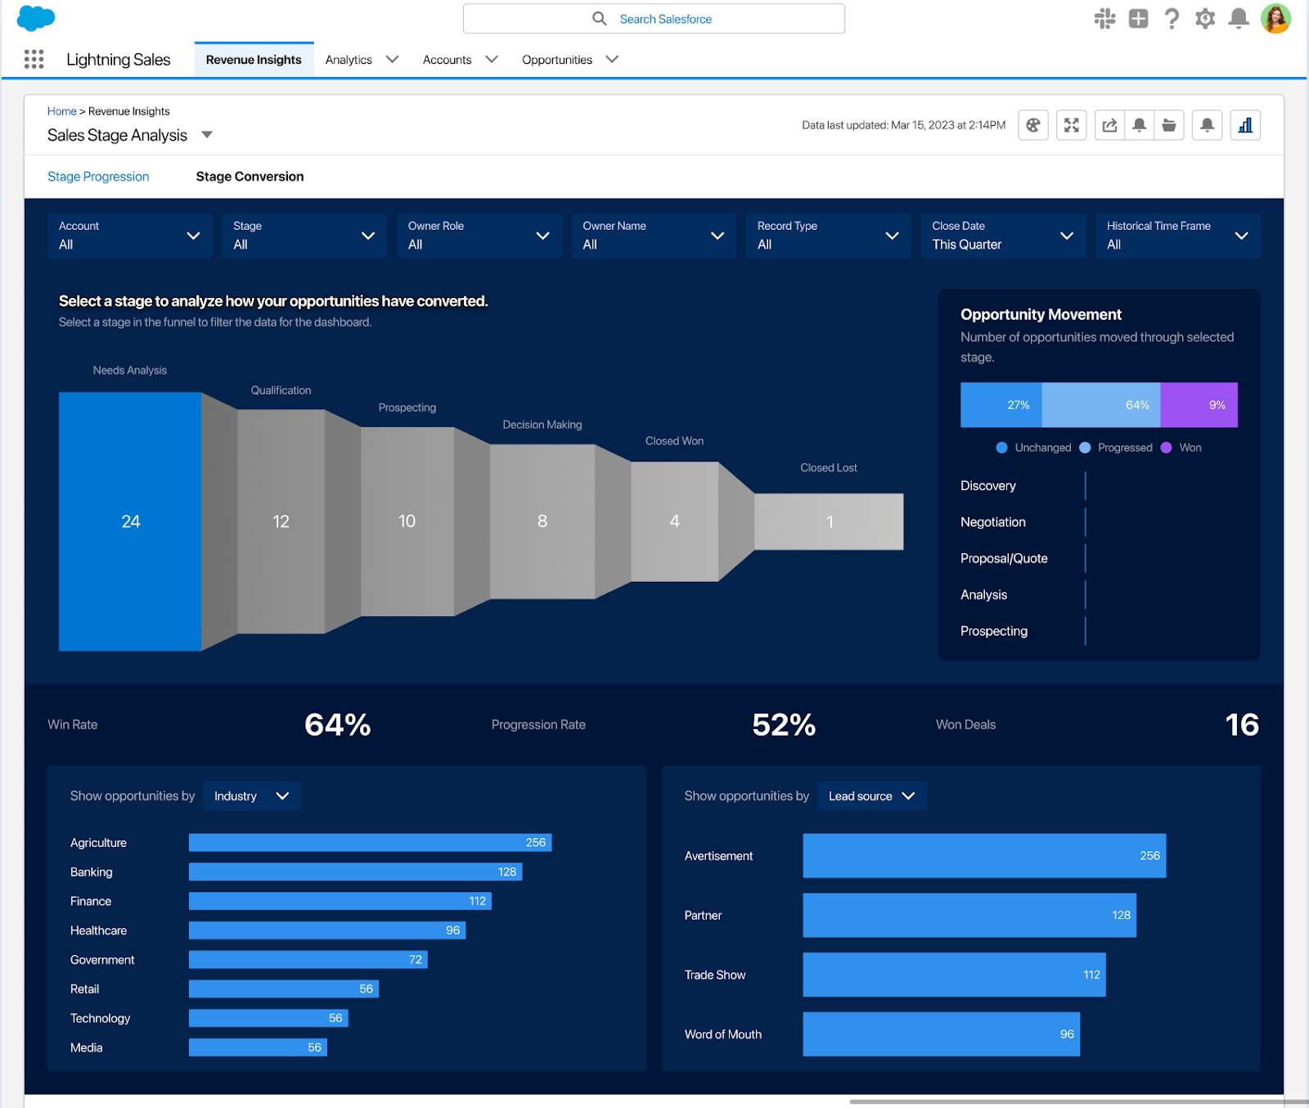Select the Closed Won funnel stage
The width and height of the screenshot is (1309, 1108).
pyautogui.click(x=674, y=521)
